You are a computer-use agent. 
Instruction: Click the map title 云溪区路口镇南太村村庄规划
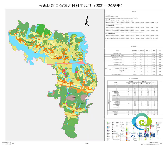click(65, 6)
